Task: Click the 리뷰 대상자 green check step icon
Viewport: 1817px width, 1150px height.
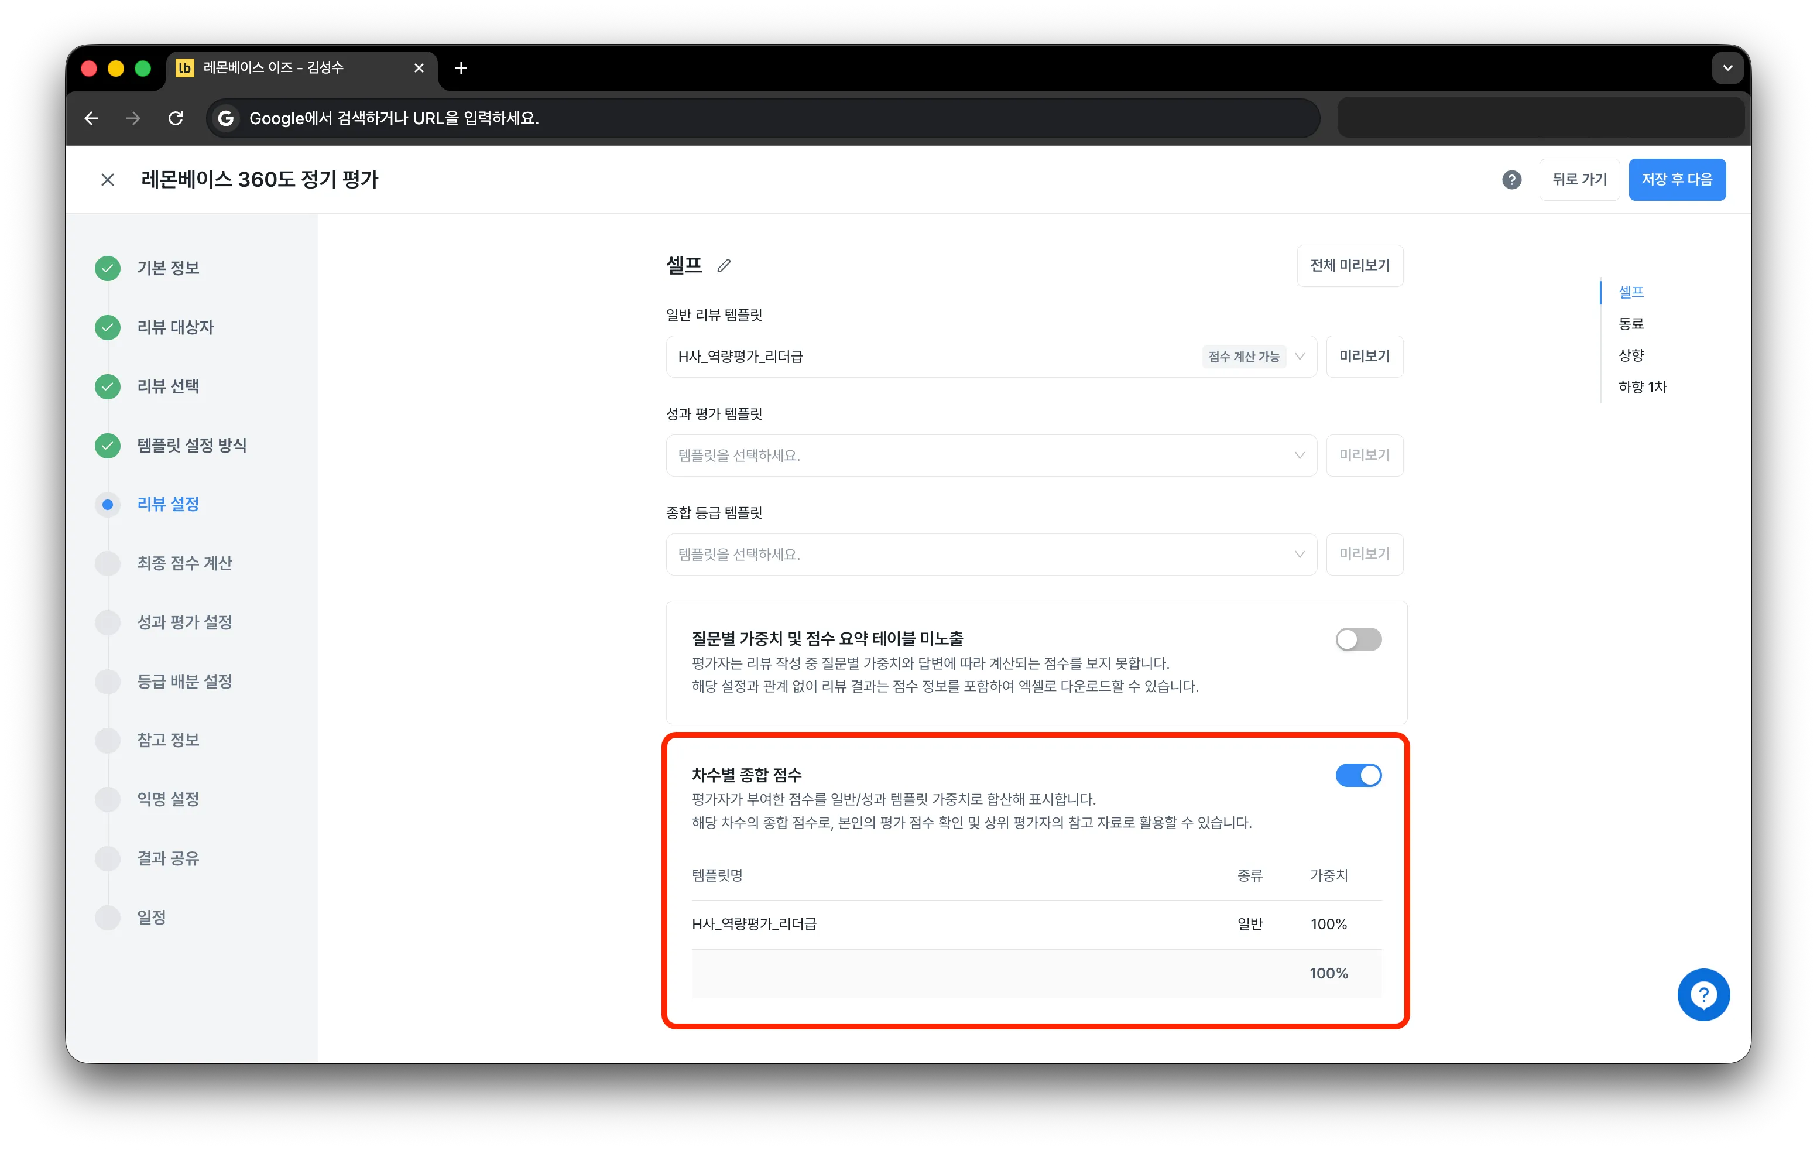Action: tap(108, 327)
